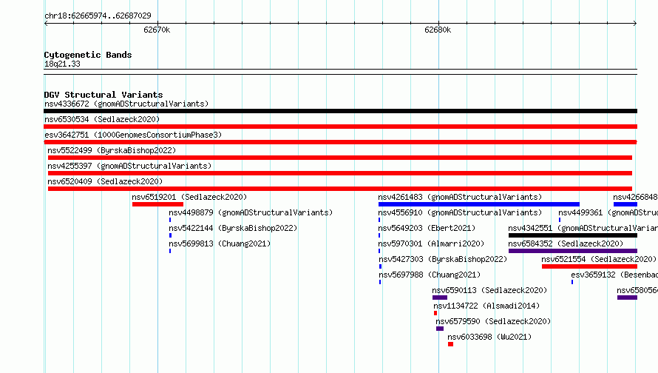658x373 pixels.
Task: Click the black bar for nsv4336672
Action: tap(340, 111)
